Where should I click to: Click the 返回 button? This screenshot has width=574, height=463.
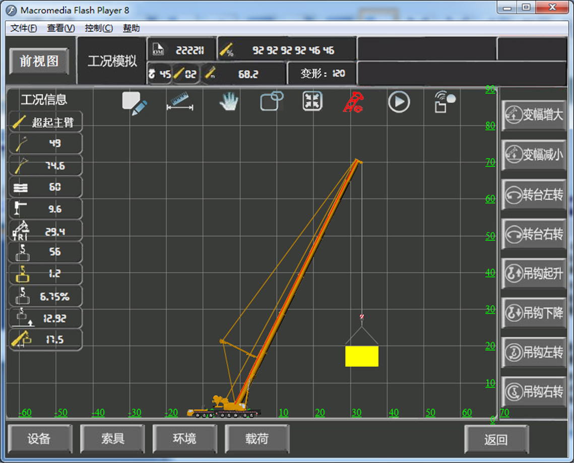[x=496, y=440]
